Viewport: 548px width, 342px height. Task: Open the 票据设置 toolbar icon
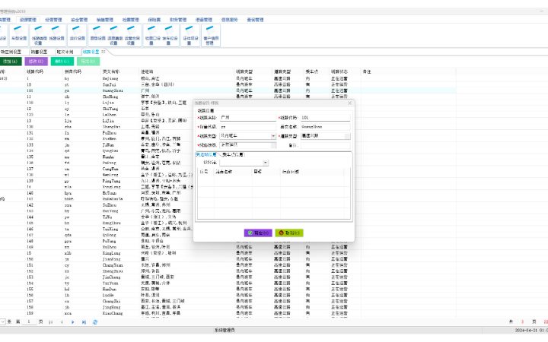coord(97,35)
